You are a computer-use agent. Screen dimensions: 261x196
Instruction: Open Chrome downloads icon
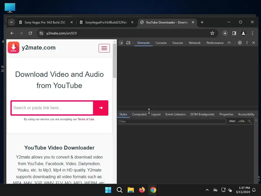(x=225, y=33)
